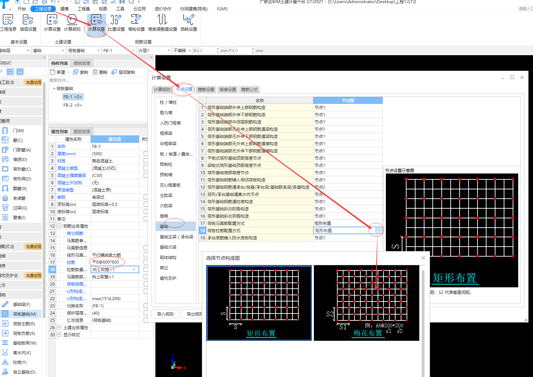Image resolution: width=533 pixels, height=377 pixels.
Task: Click scrollbar in 选择节点构造图 dialog
Action: pos(423,323)
